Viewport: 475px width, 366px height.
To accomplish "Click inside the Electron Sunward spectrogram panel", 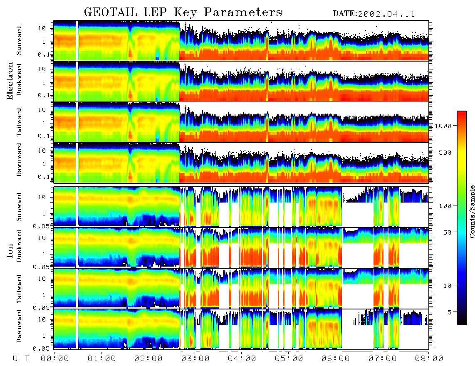I will point(241,40).
